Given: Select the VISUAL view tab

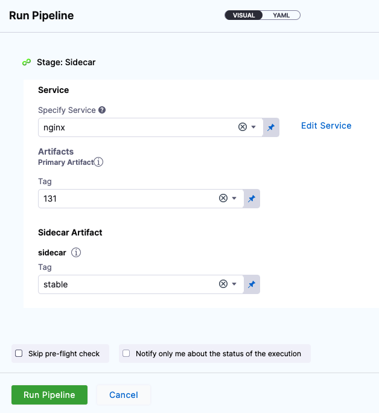Looking at the screenshot, I should click(x=244, y=15).
